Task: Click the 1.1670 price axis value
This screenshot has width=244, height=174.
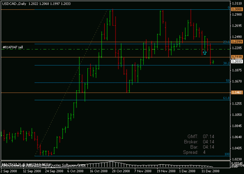Action: 237,81
